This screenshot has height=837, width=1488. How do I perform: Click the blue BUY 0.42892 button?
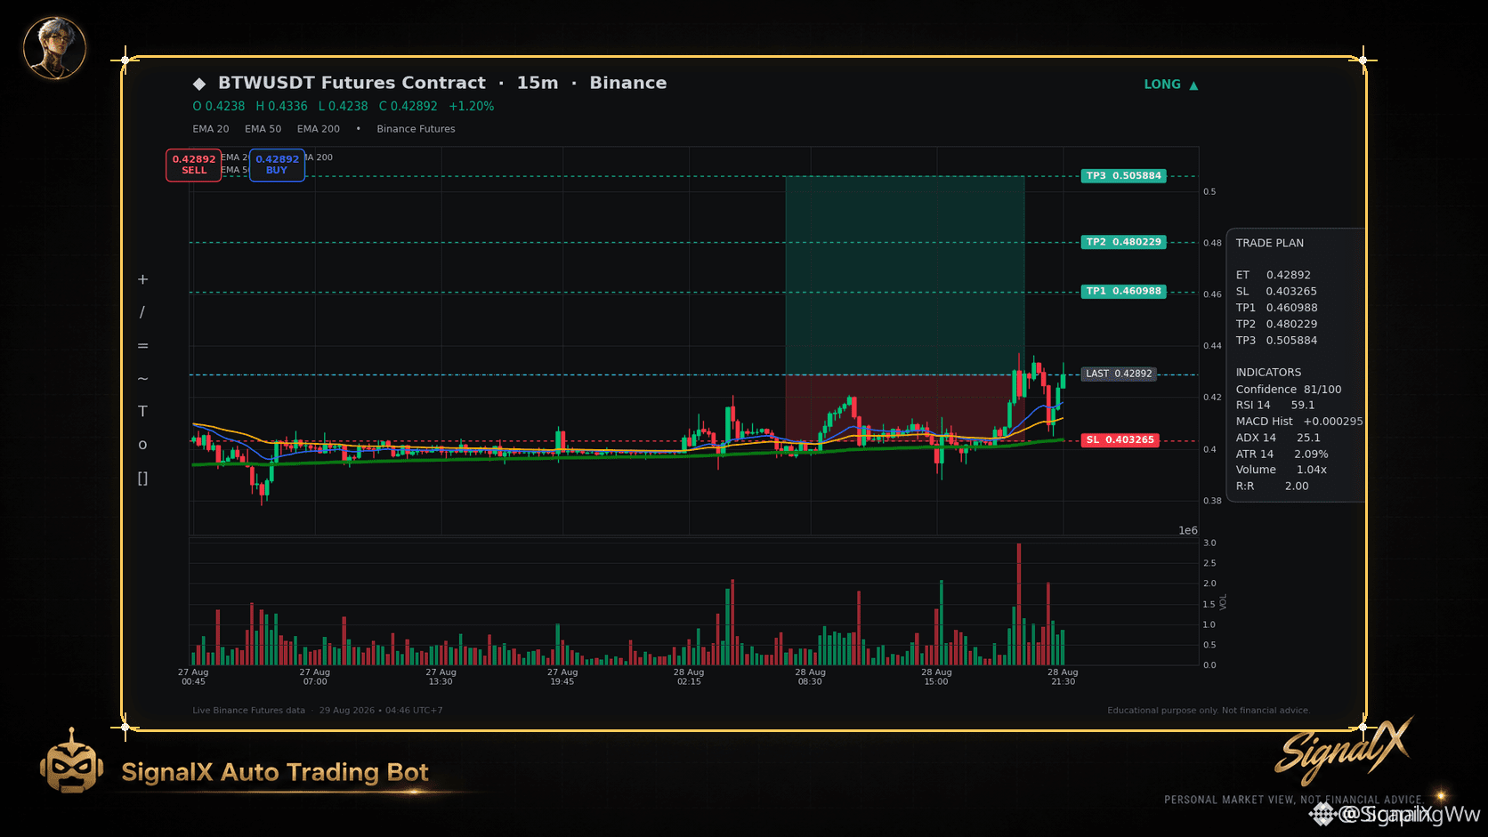pos(277,165)
